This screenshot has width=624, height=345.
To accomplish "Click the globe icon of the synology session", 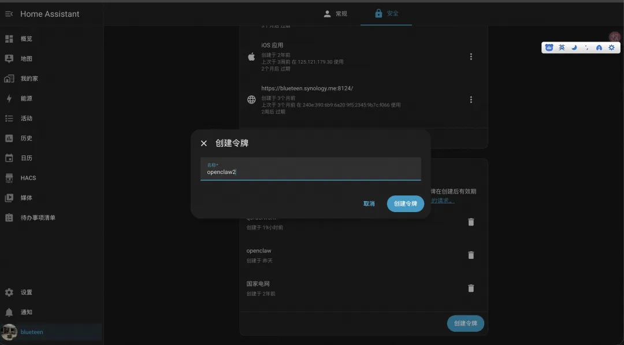I will [251, 100].
